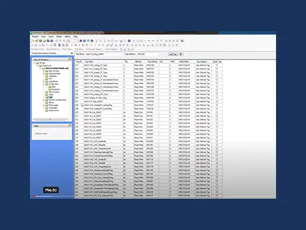Screen dimensions: 306x230
Task: Click the Play (k) video button
Action: click(x=51, y=190)
